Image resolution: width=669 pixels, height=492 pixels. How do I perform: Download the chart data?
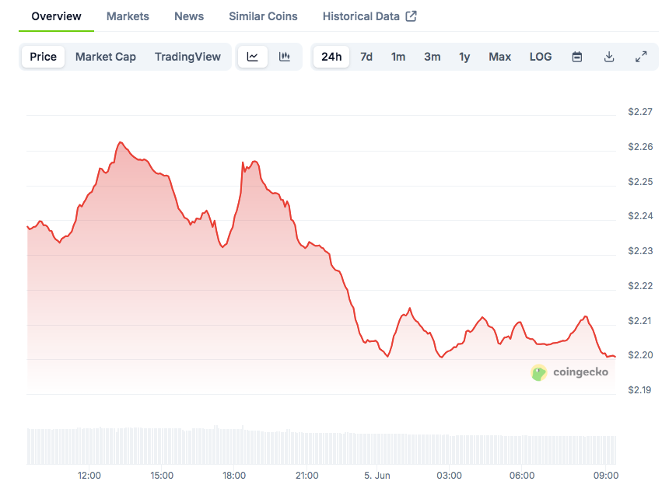click(x=609, y=57)
